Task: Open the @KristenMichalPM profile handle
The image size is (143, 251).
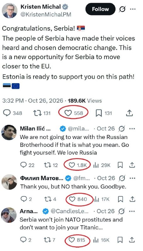Action: (x=46, y=14)
